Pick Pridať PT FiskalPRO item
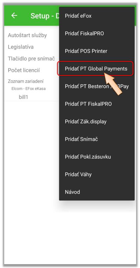 pyautogui.click(x=97, y=104)
